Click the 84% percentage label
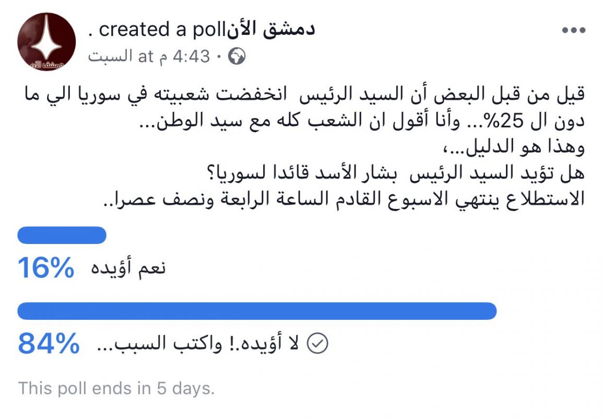Screen dimensions: 603x418 49,343
